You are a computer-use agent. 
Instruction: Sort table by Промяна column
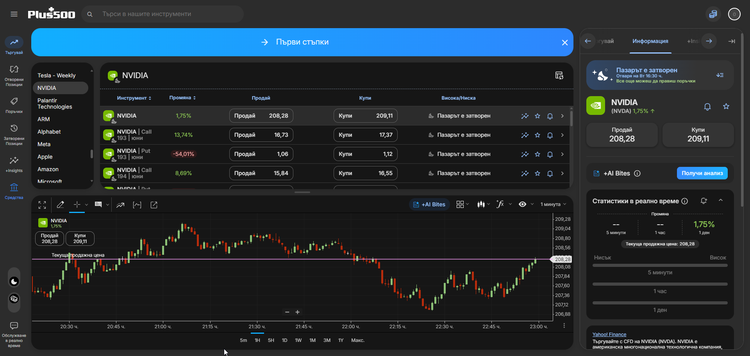182,98
